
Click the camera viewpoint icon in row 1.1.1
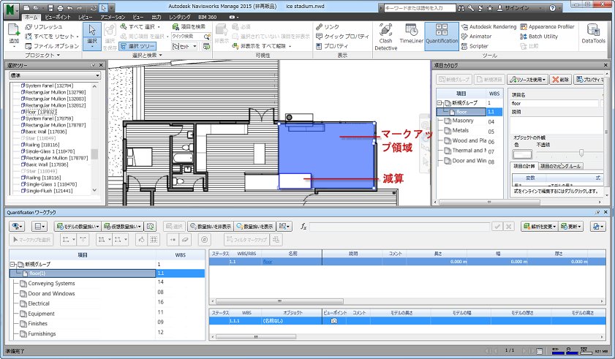click(x=333, y=320)
